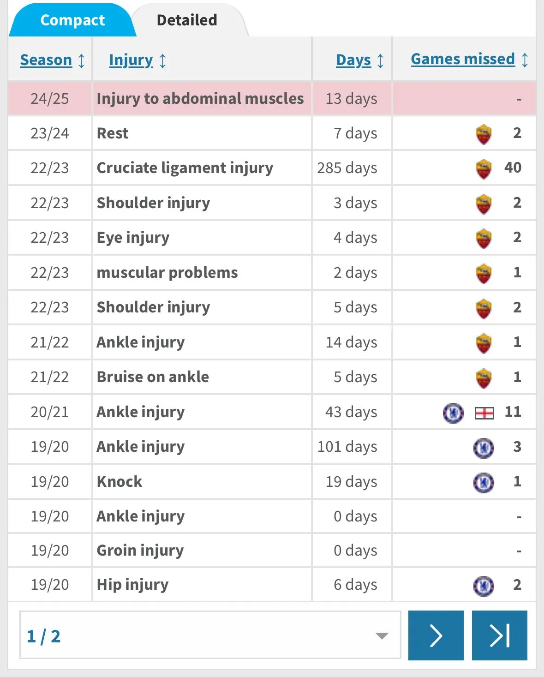Click the Roma crest in the Rest row
Image resolution: width=544 pixels, height=677 pixels.
[484, 134]
